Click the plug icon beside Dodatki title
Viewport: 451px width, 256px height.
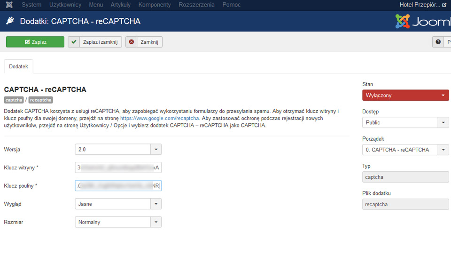10,21
